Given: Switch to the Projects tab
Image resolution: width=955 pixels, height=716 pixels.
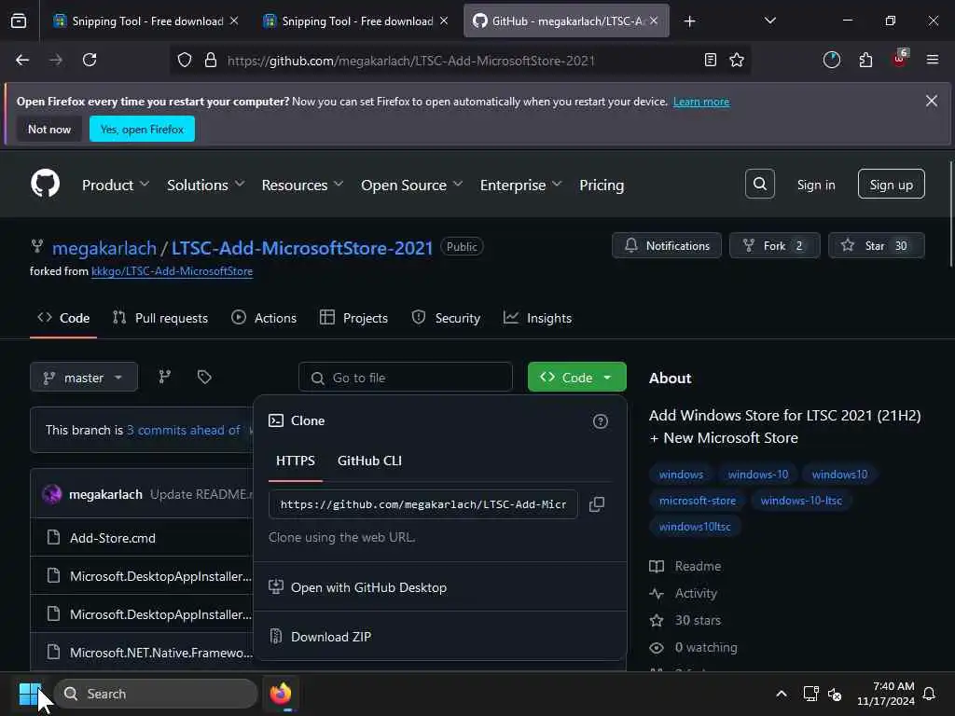Looking at the screenshot, I should [353, 318].
